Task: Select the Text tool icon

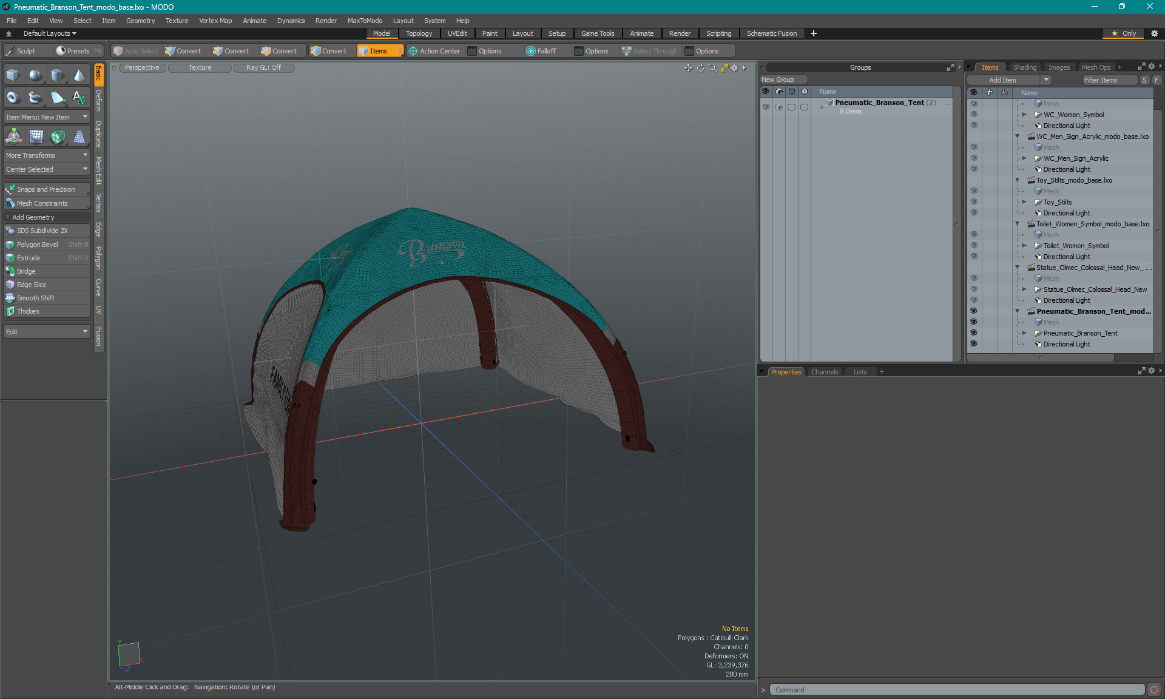Action: tap(79, 97)
